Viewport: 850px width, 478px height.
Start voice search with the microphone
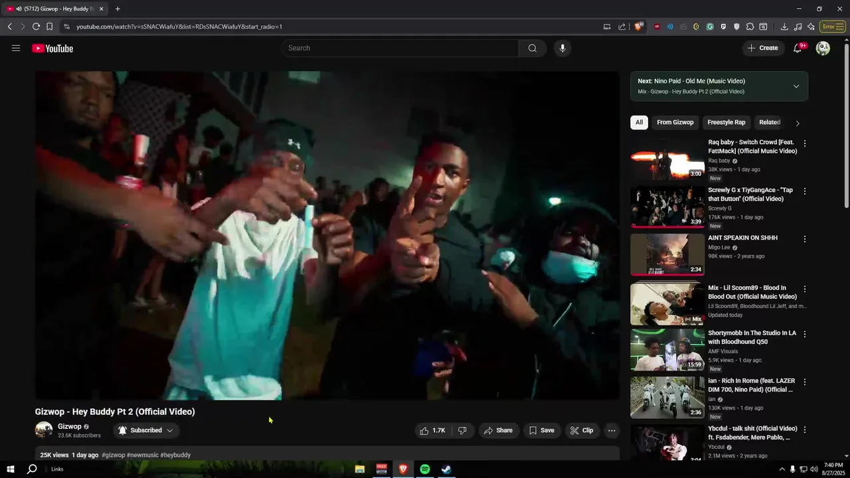(x=562, y=48)
